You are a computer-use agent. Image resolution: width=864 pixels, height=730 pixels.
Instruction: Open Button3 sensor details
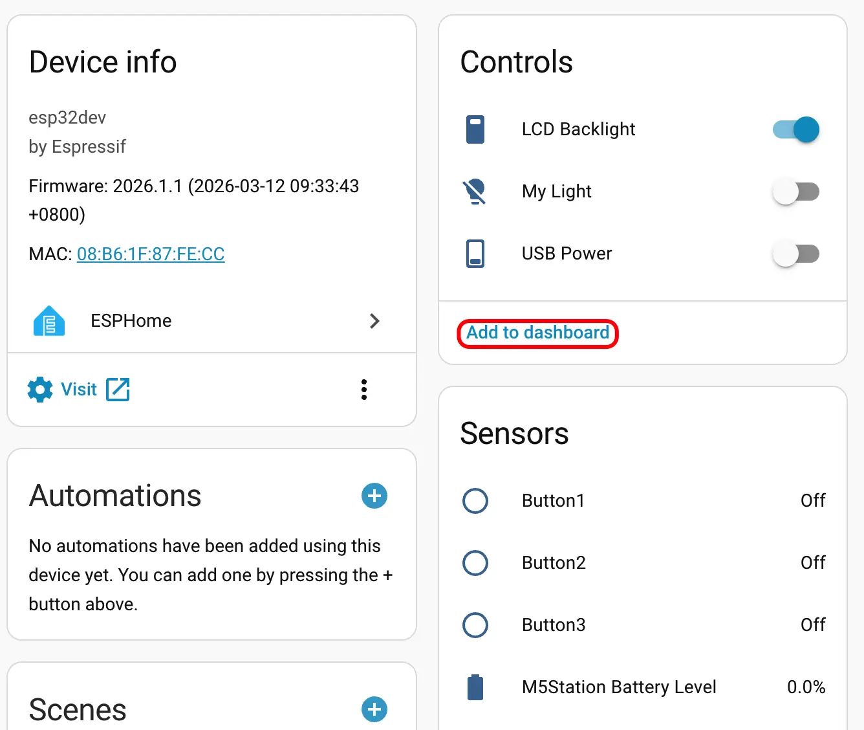click(554, 625)
